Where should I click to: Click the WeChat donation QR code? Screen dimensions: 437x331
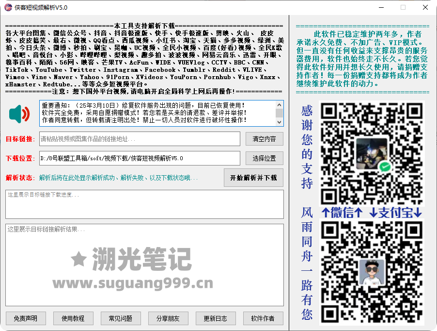coord(372,153)
